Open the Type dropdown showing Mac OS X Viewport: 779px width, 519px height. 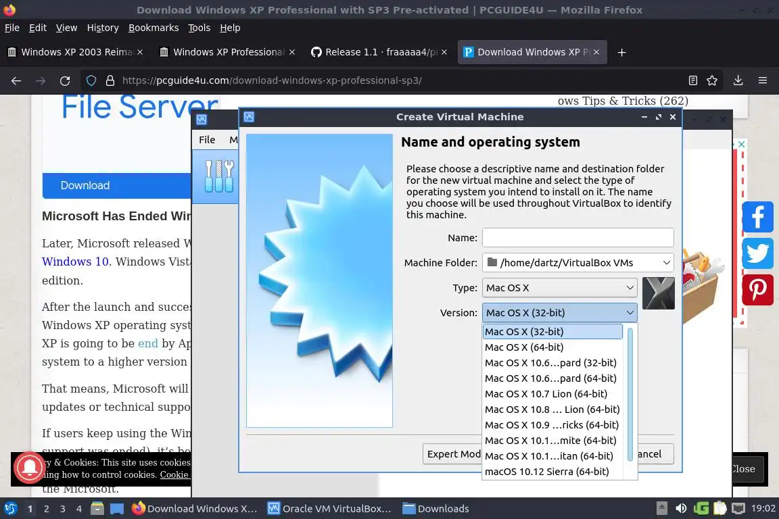(559, 288)
